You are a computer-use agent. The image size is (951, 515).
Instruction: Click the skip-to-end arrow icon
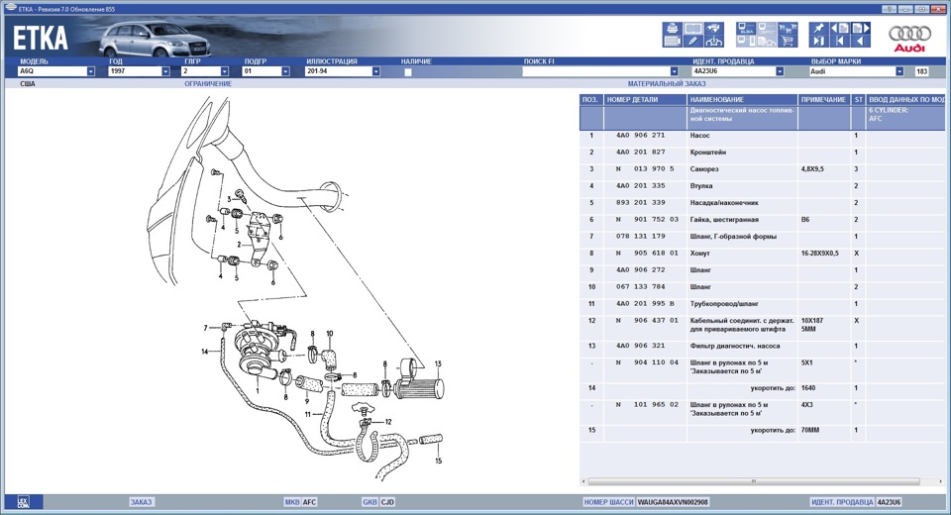[x=819, y=42]
